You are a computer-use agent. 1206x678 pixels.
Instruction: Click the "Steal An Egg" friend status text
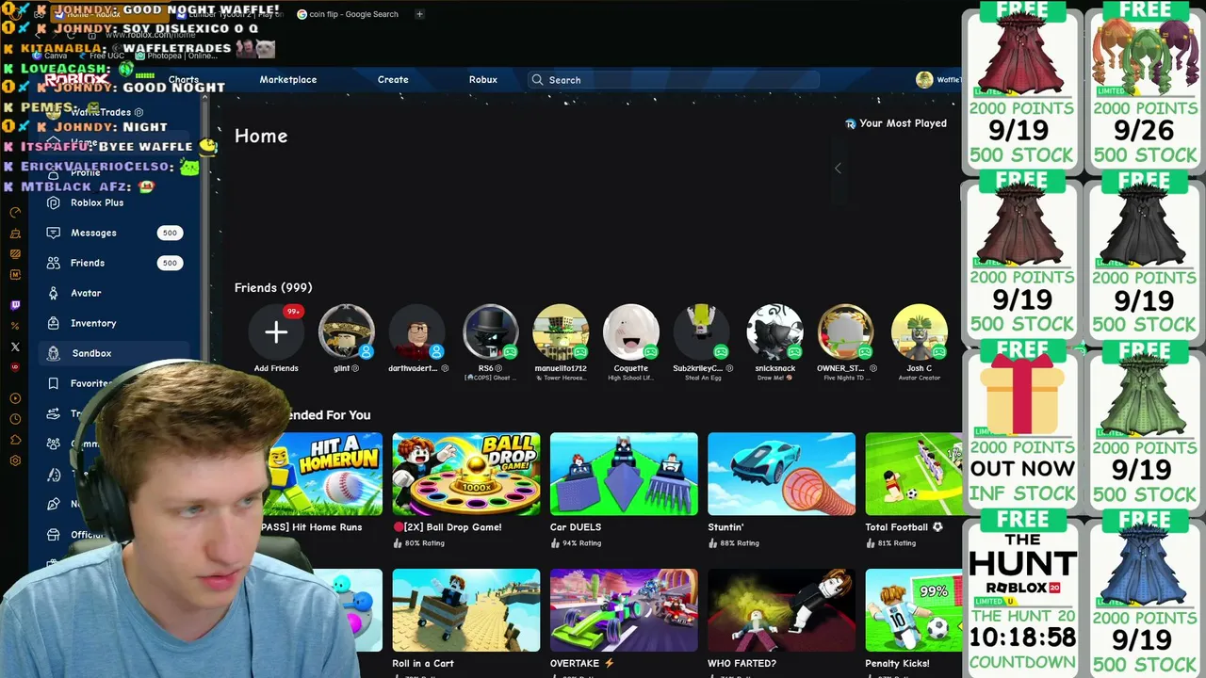pyautogui.click(x=702, y=378)
